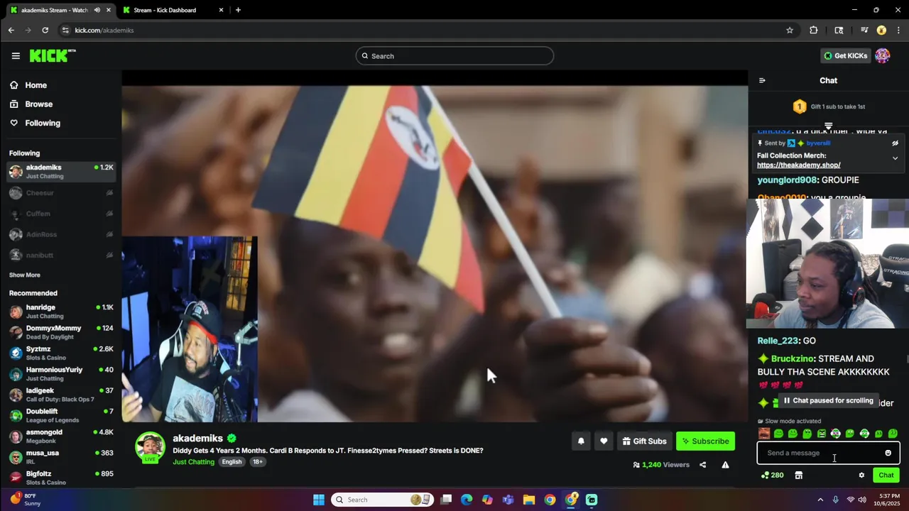Resume chat paused for scrolling
The width and height of the screenshot is (909, 511).
coord(828,400)
